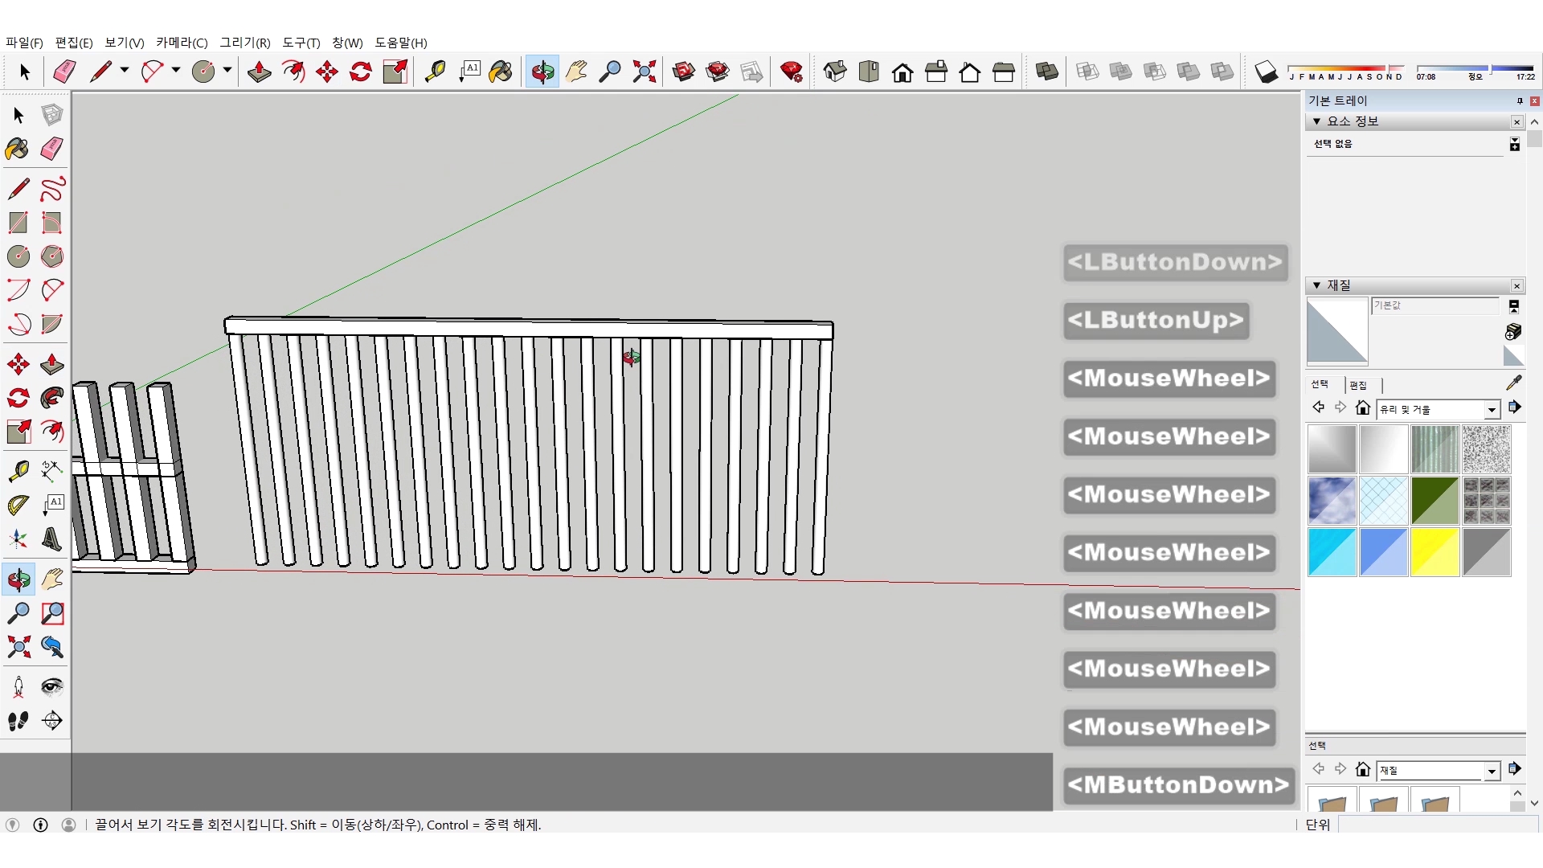This screenshot has height=868, width=1543.
Task: Click the Zoom Extents icon in top toolbar
Action: click(644, 72)
